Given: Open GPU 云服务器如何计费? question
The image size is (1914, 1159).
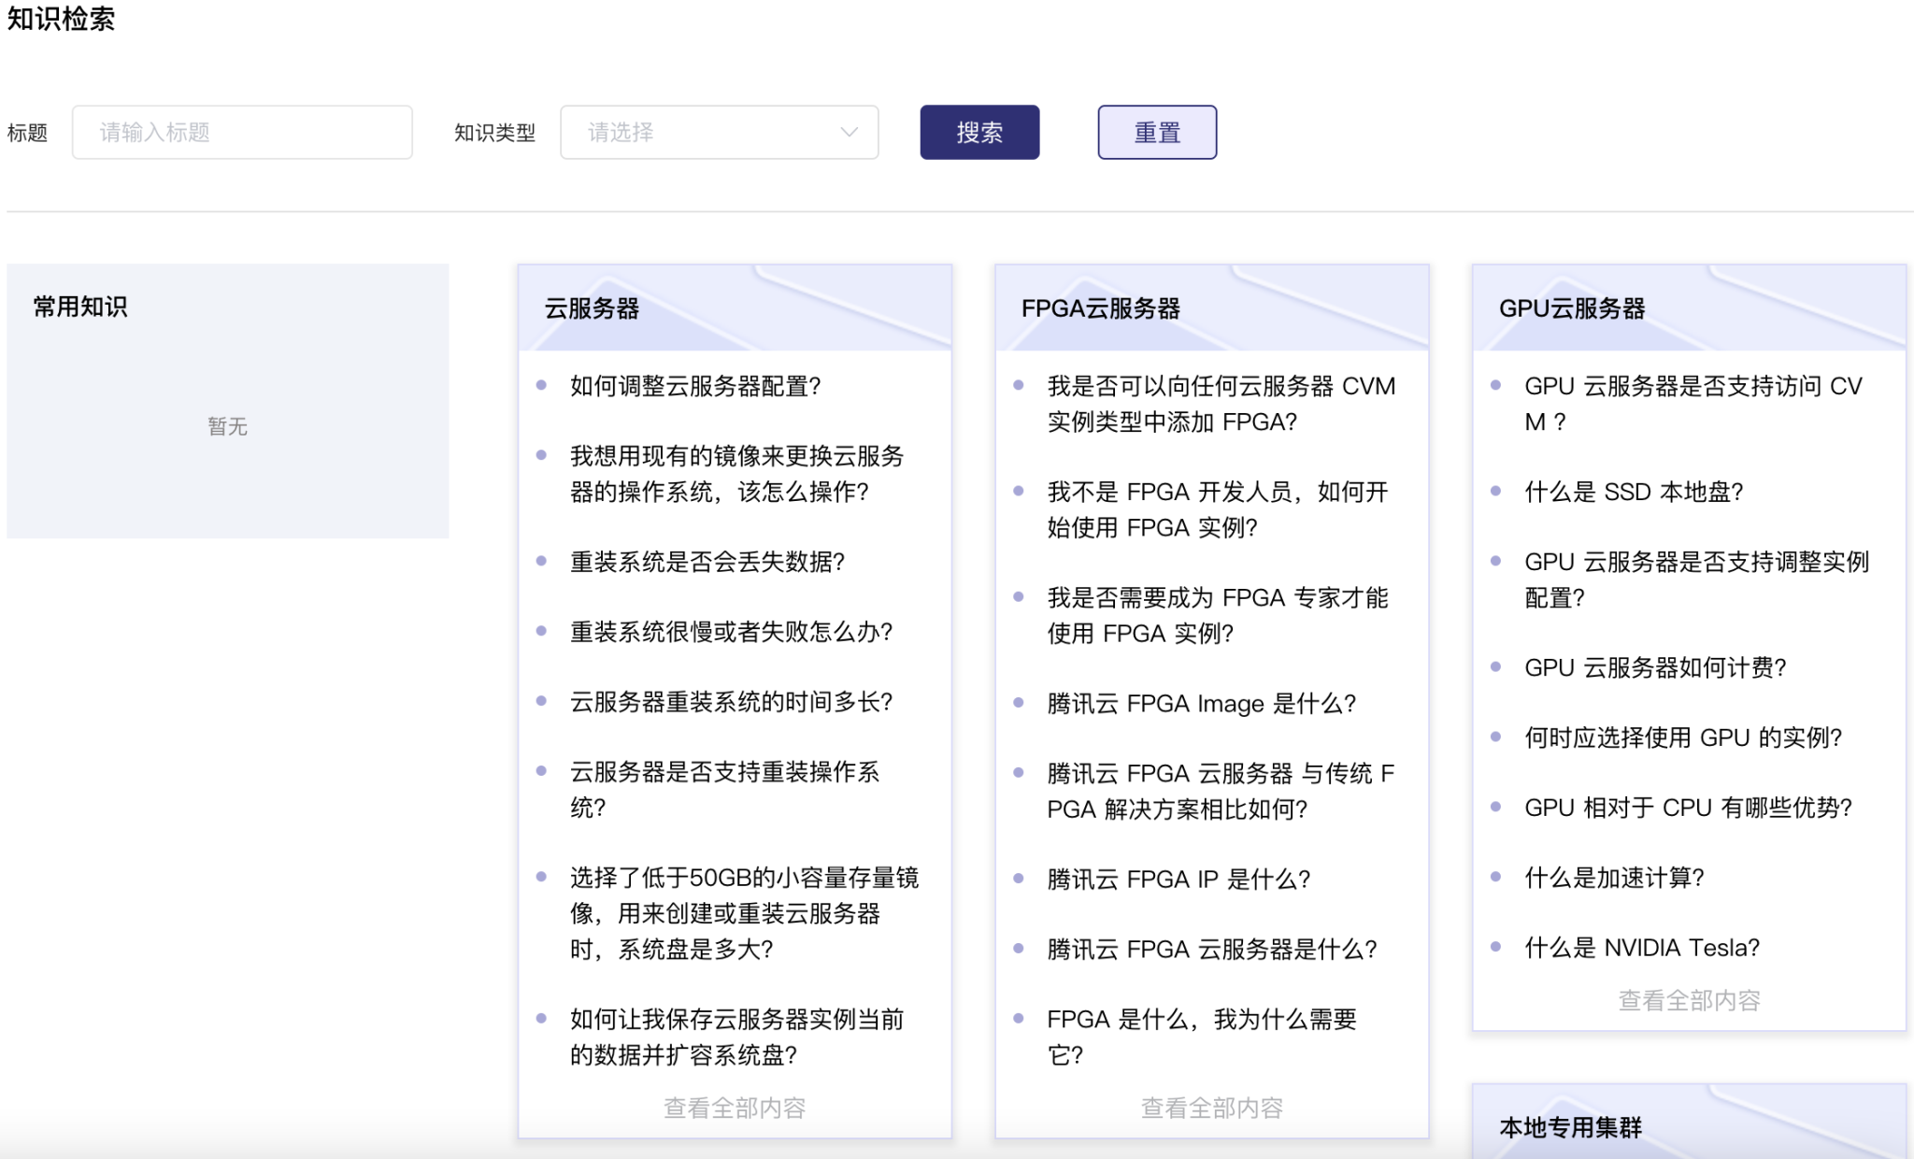Looking at the screenshot, I should click(x=1655, y=667).
